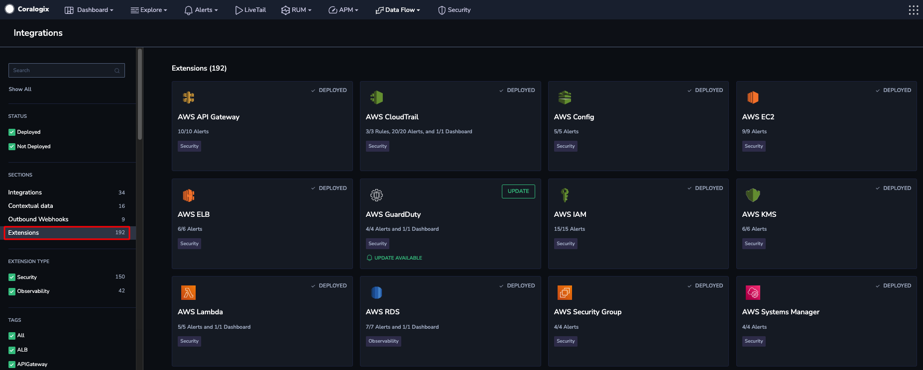Image resolution: width=923 pixels, height=370 pixels.
Task: Click the Explore list icon in navbar
Action: coord(134,10)
